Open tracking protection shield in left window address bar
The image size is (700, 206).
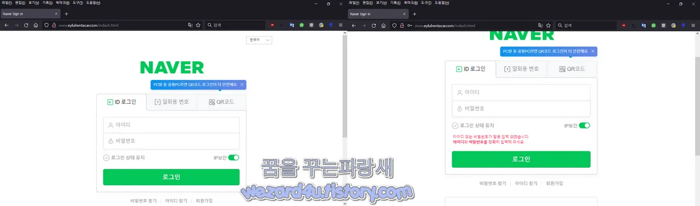pyautogui.click(x=46, y=25)
